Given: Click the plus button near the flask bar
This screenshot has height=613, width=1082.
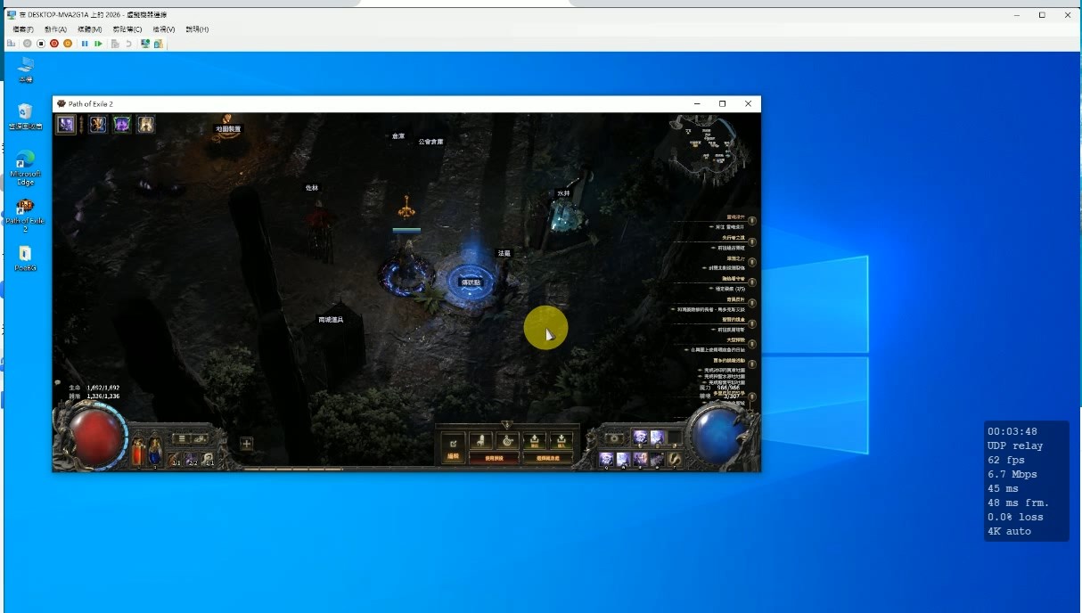Looking at the screenshot, I should pyautogui.click(x=247, y=443).
